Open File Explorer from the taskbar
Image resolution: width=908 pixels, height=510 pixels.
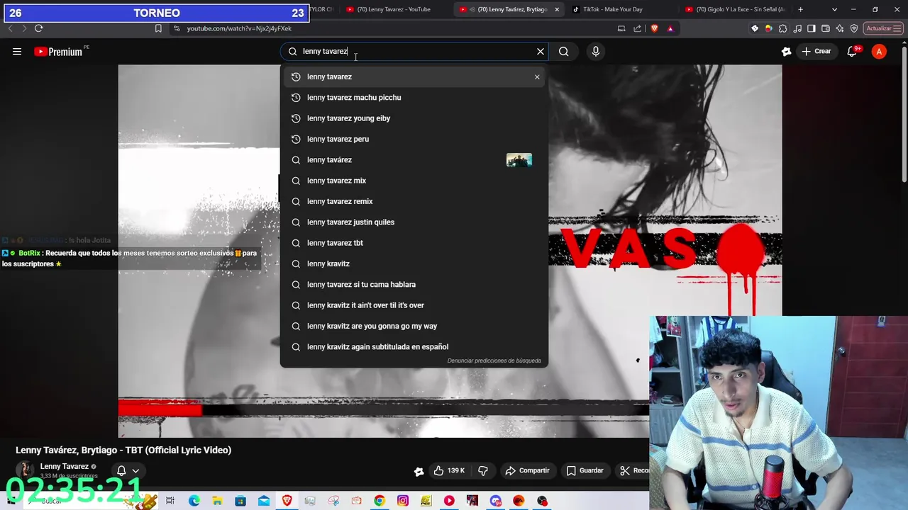[x=217, y=501]
